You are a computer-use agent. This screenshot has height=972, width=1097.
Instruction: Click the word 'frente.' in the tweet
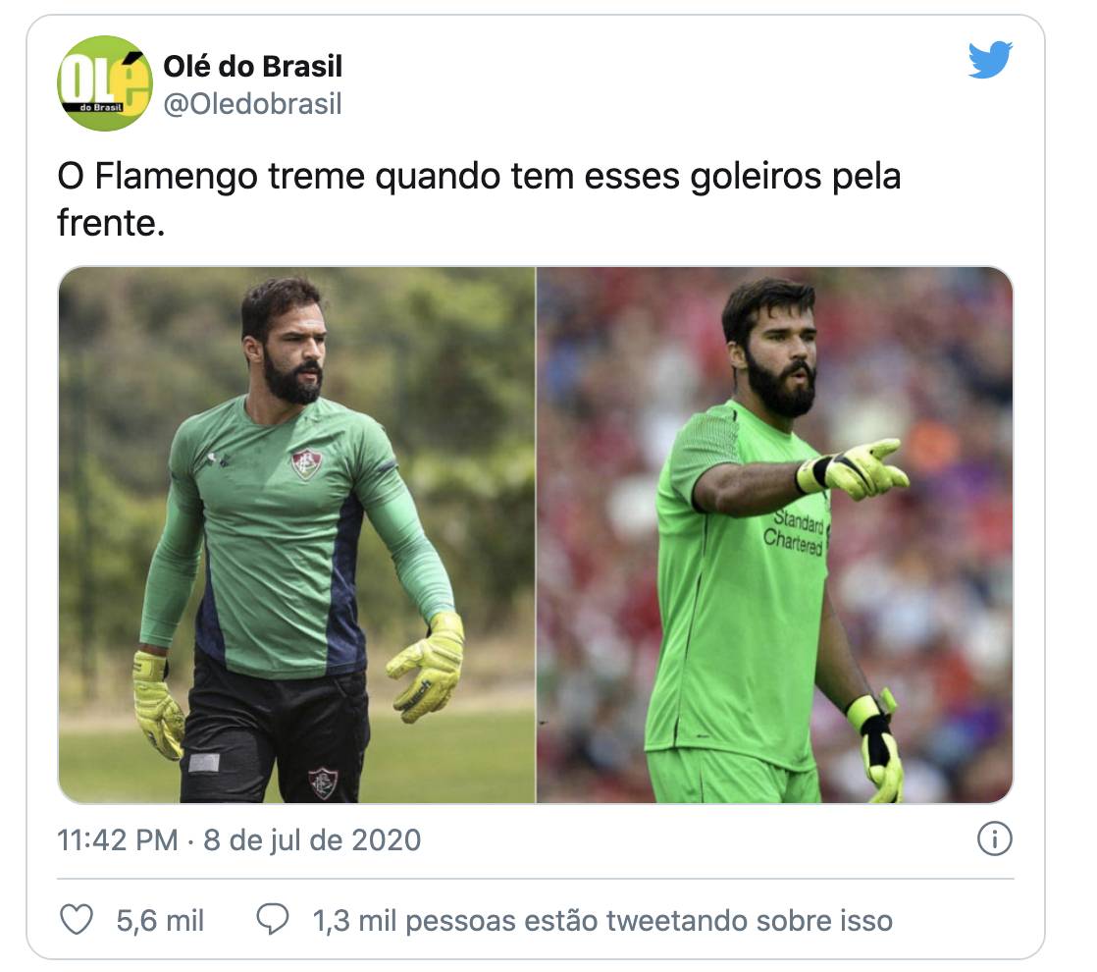111,223
